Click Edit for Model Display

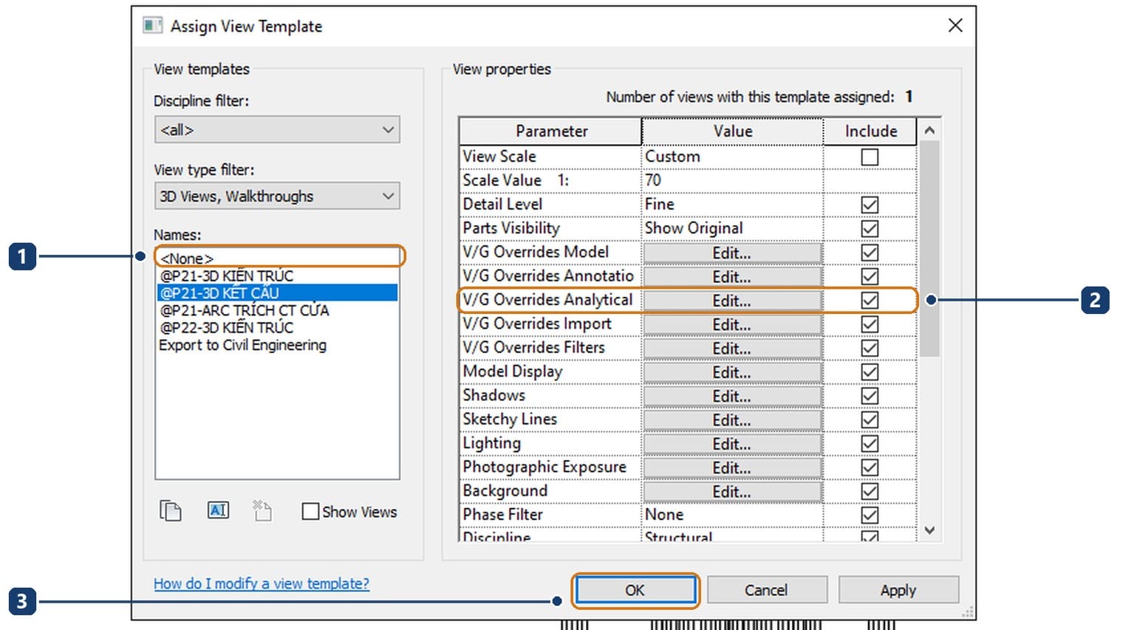click(x=732, y=372)
